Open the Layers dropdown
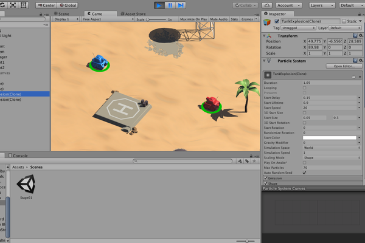 pyautogui.click(x=322, y=5)
